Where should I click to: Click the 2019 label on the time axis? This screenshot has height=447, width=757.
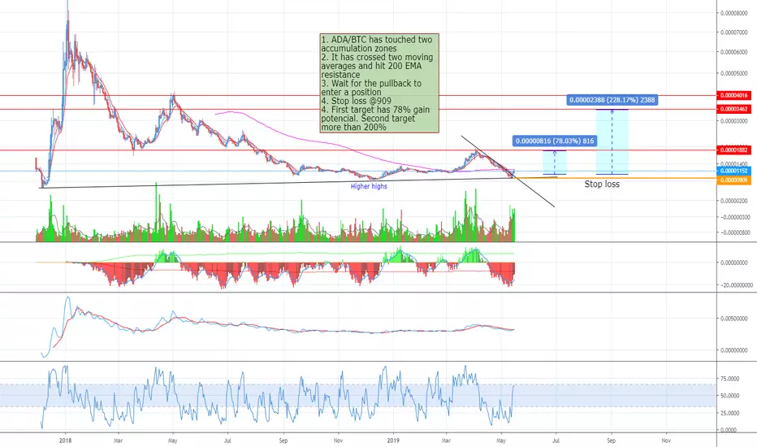pyautogui.click(x=394, y=440)
